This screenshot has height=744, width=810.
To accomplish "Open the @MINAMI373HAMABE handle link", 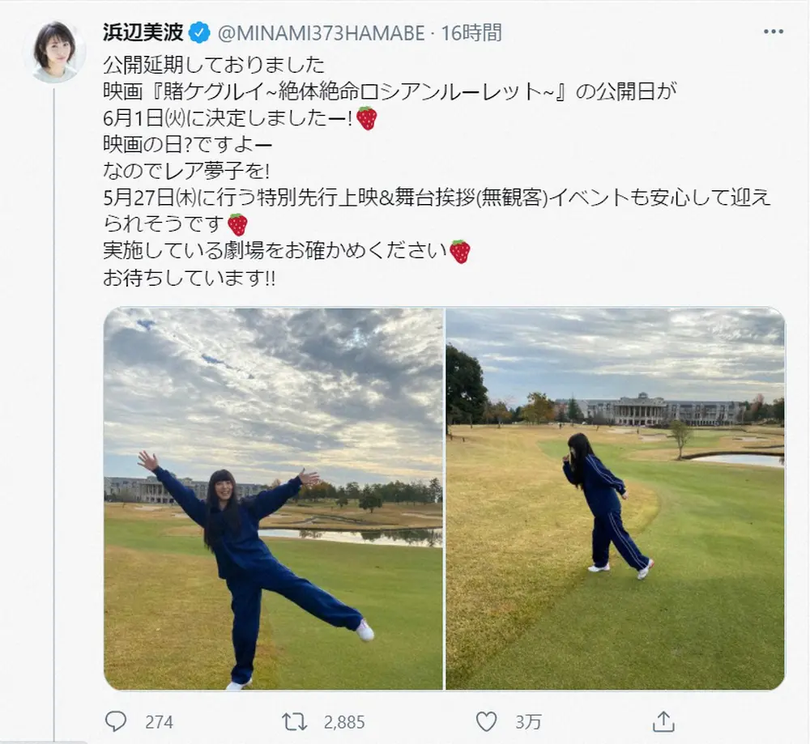I will [322, 33].
